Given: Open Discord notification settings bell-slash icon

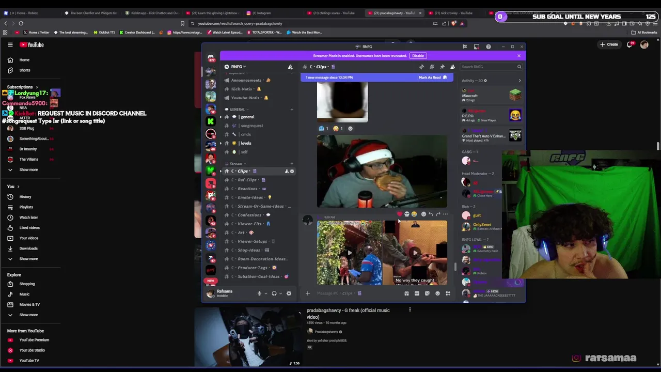Looking at the screenshot, I should 432,67.
